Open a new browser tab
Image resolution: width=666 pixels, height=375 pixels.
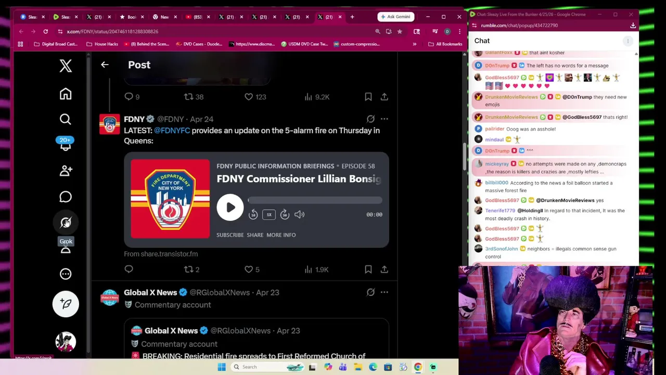pyautogui.click(x=352, y=17)
